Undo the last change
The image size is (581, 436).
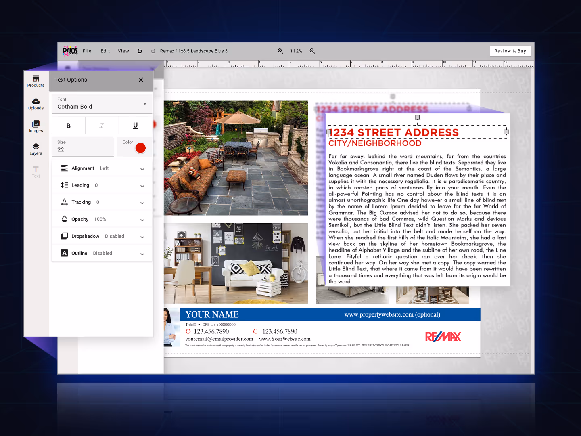coord(140,51)
